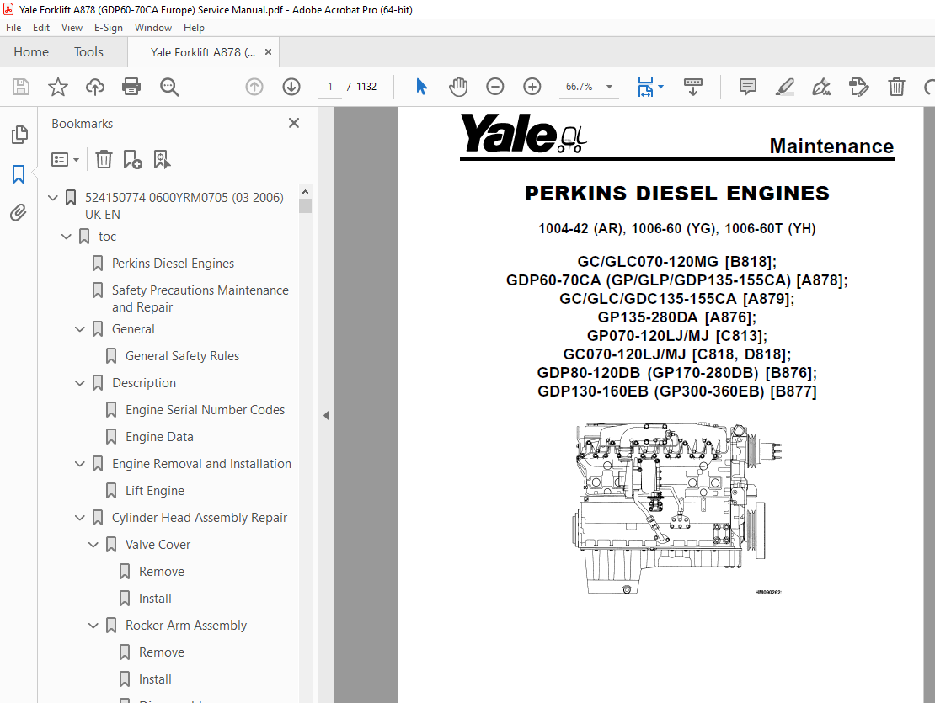
Task: Collapse the 524150774 root bookmark
Action: tap(53, 197)
